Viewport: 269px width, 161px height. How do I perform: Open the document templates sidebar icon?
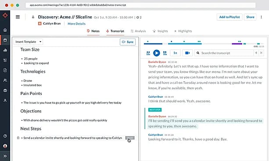(5, 70)
